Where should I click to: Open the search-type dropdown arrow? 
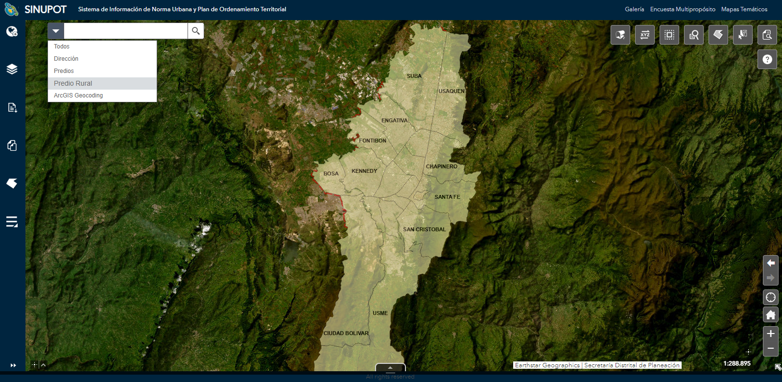[56, 31]
